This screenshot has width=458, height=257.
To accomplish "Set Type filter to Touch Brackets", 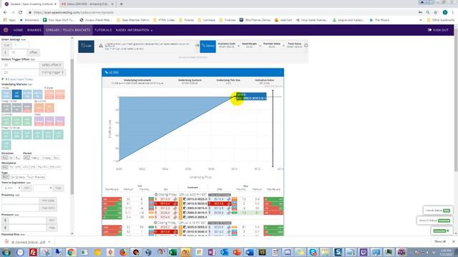I will 36,177.
